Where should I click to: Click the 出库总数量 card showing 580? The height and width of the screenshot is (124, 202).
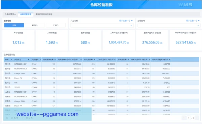pyautogui.click(x=85, y=40)
